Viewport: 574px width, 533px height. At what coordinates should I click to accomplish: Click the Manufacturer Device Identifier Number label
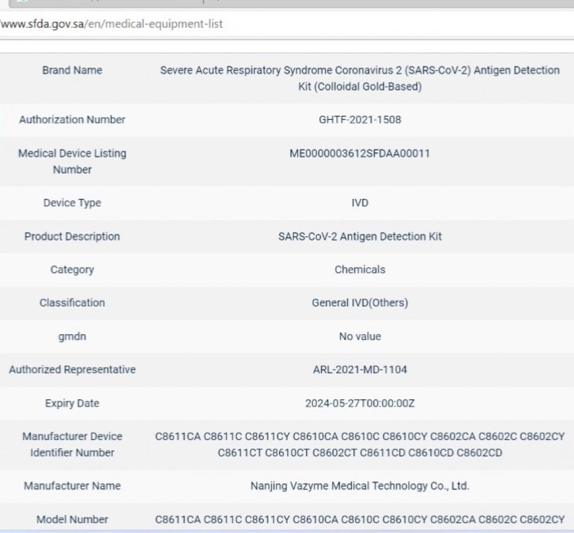tap(72, 444)
